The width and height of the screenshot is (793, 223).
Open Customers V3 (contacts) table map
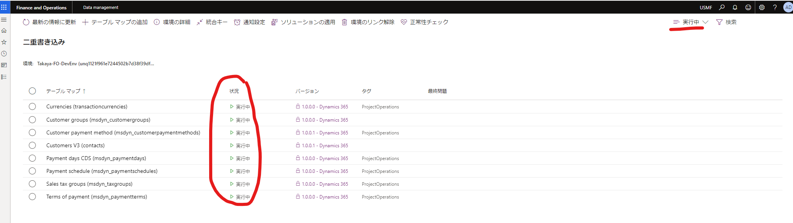point(76,145)
